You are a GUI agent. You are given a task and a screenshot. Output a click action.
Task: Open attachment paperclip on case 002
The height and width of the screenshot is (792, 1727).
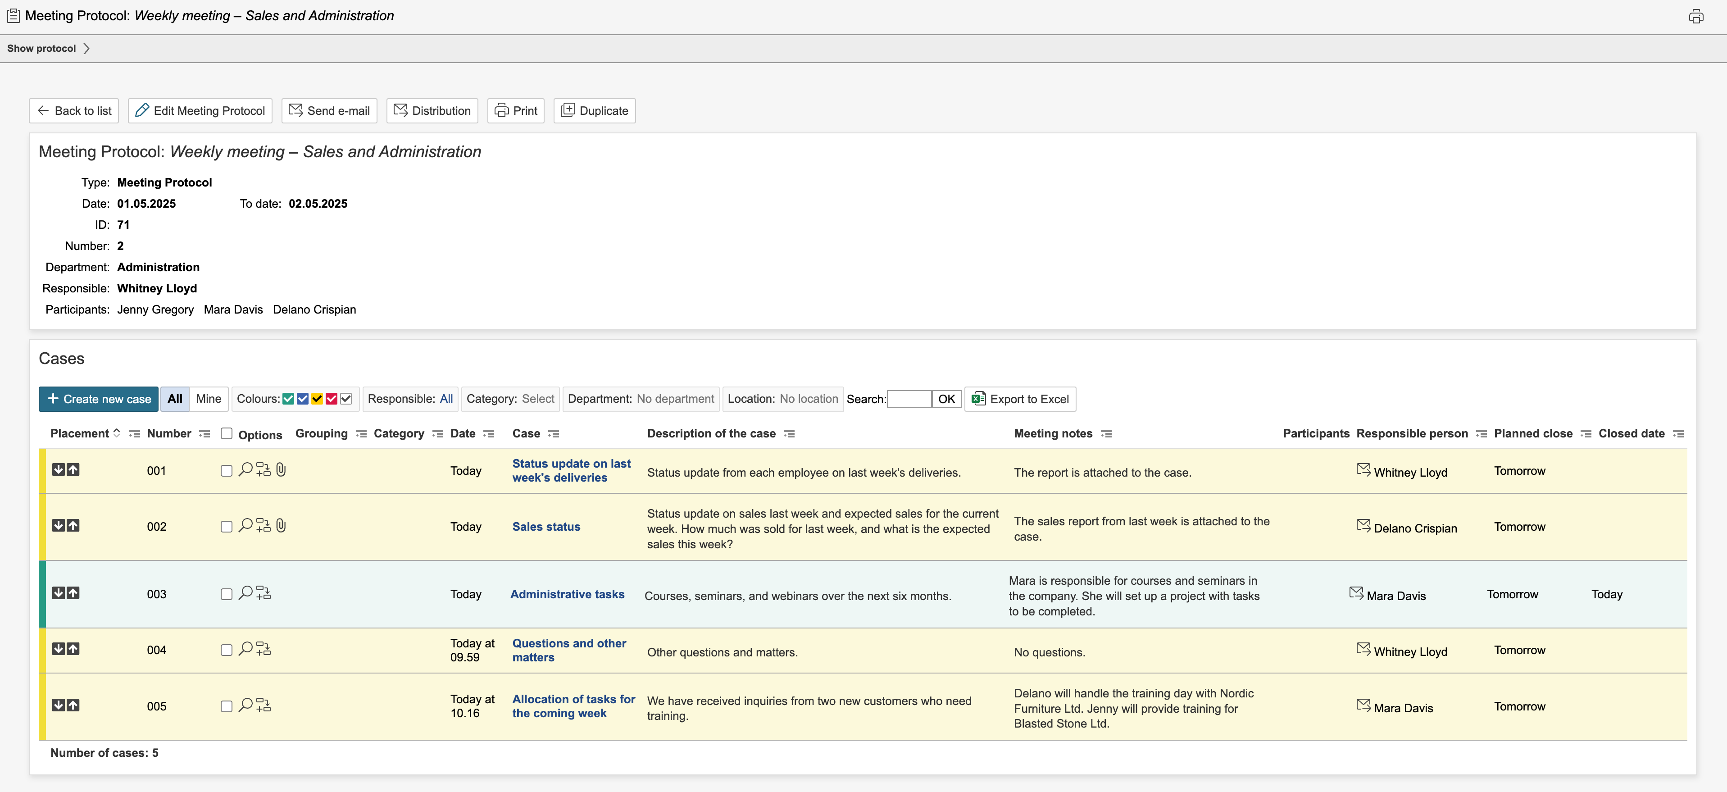pos(281,526)
